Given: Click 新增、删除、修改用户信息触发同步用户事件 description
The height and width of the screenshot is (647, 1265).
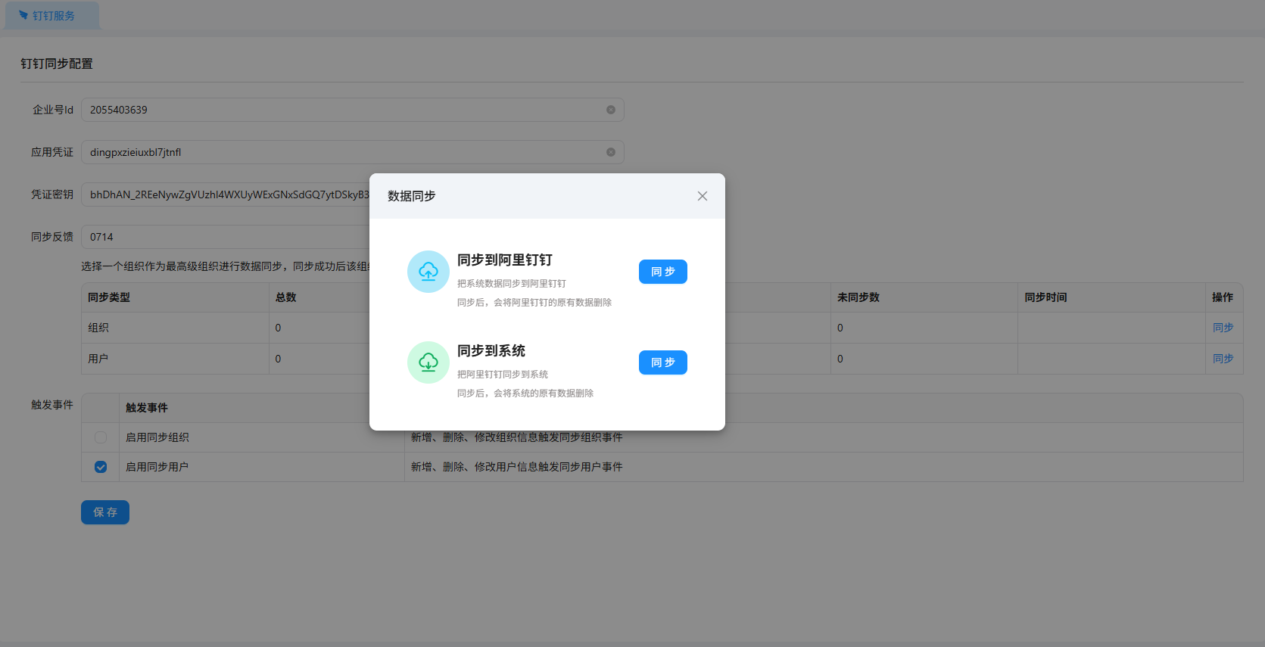Looking at the screenshot, I should 517,467.
